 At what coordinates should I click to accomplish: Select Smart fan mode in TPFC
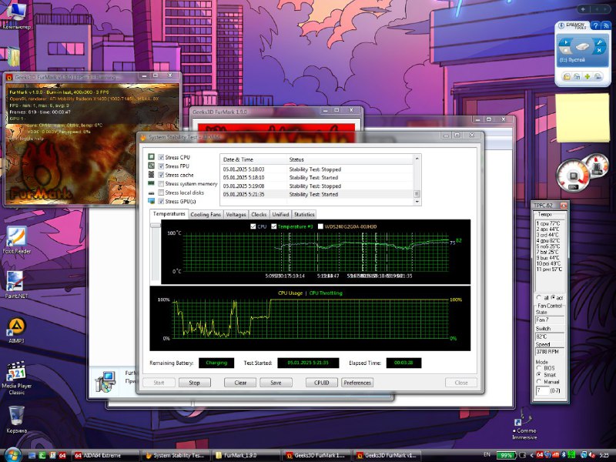540,375
